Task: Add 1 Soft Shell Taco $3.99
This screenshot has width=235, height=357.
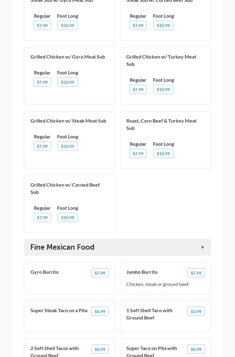Action: click(x=196, y=311)
